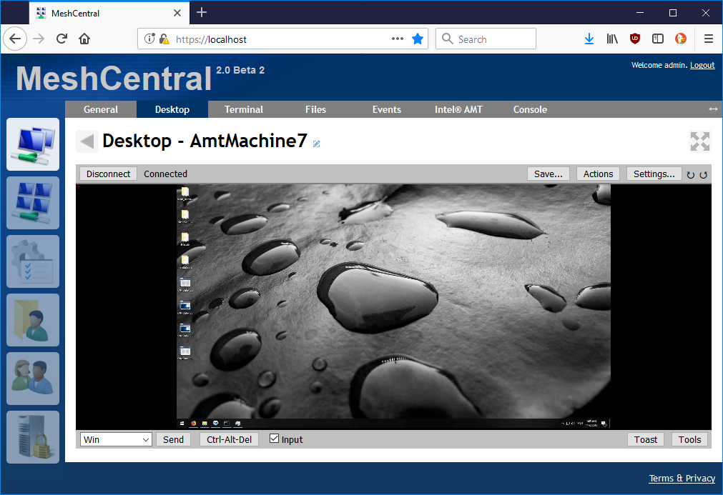Open My Files folder sidebar icon
Viewport: 723px width, 495px height.
point(33,320)
